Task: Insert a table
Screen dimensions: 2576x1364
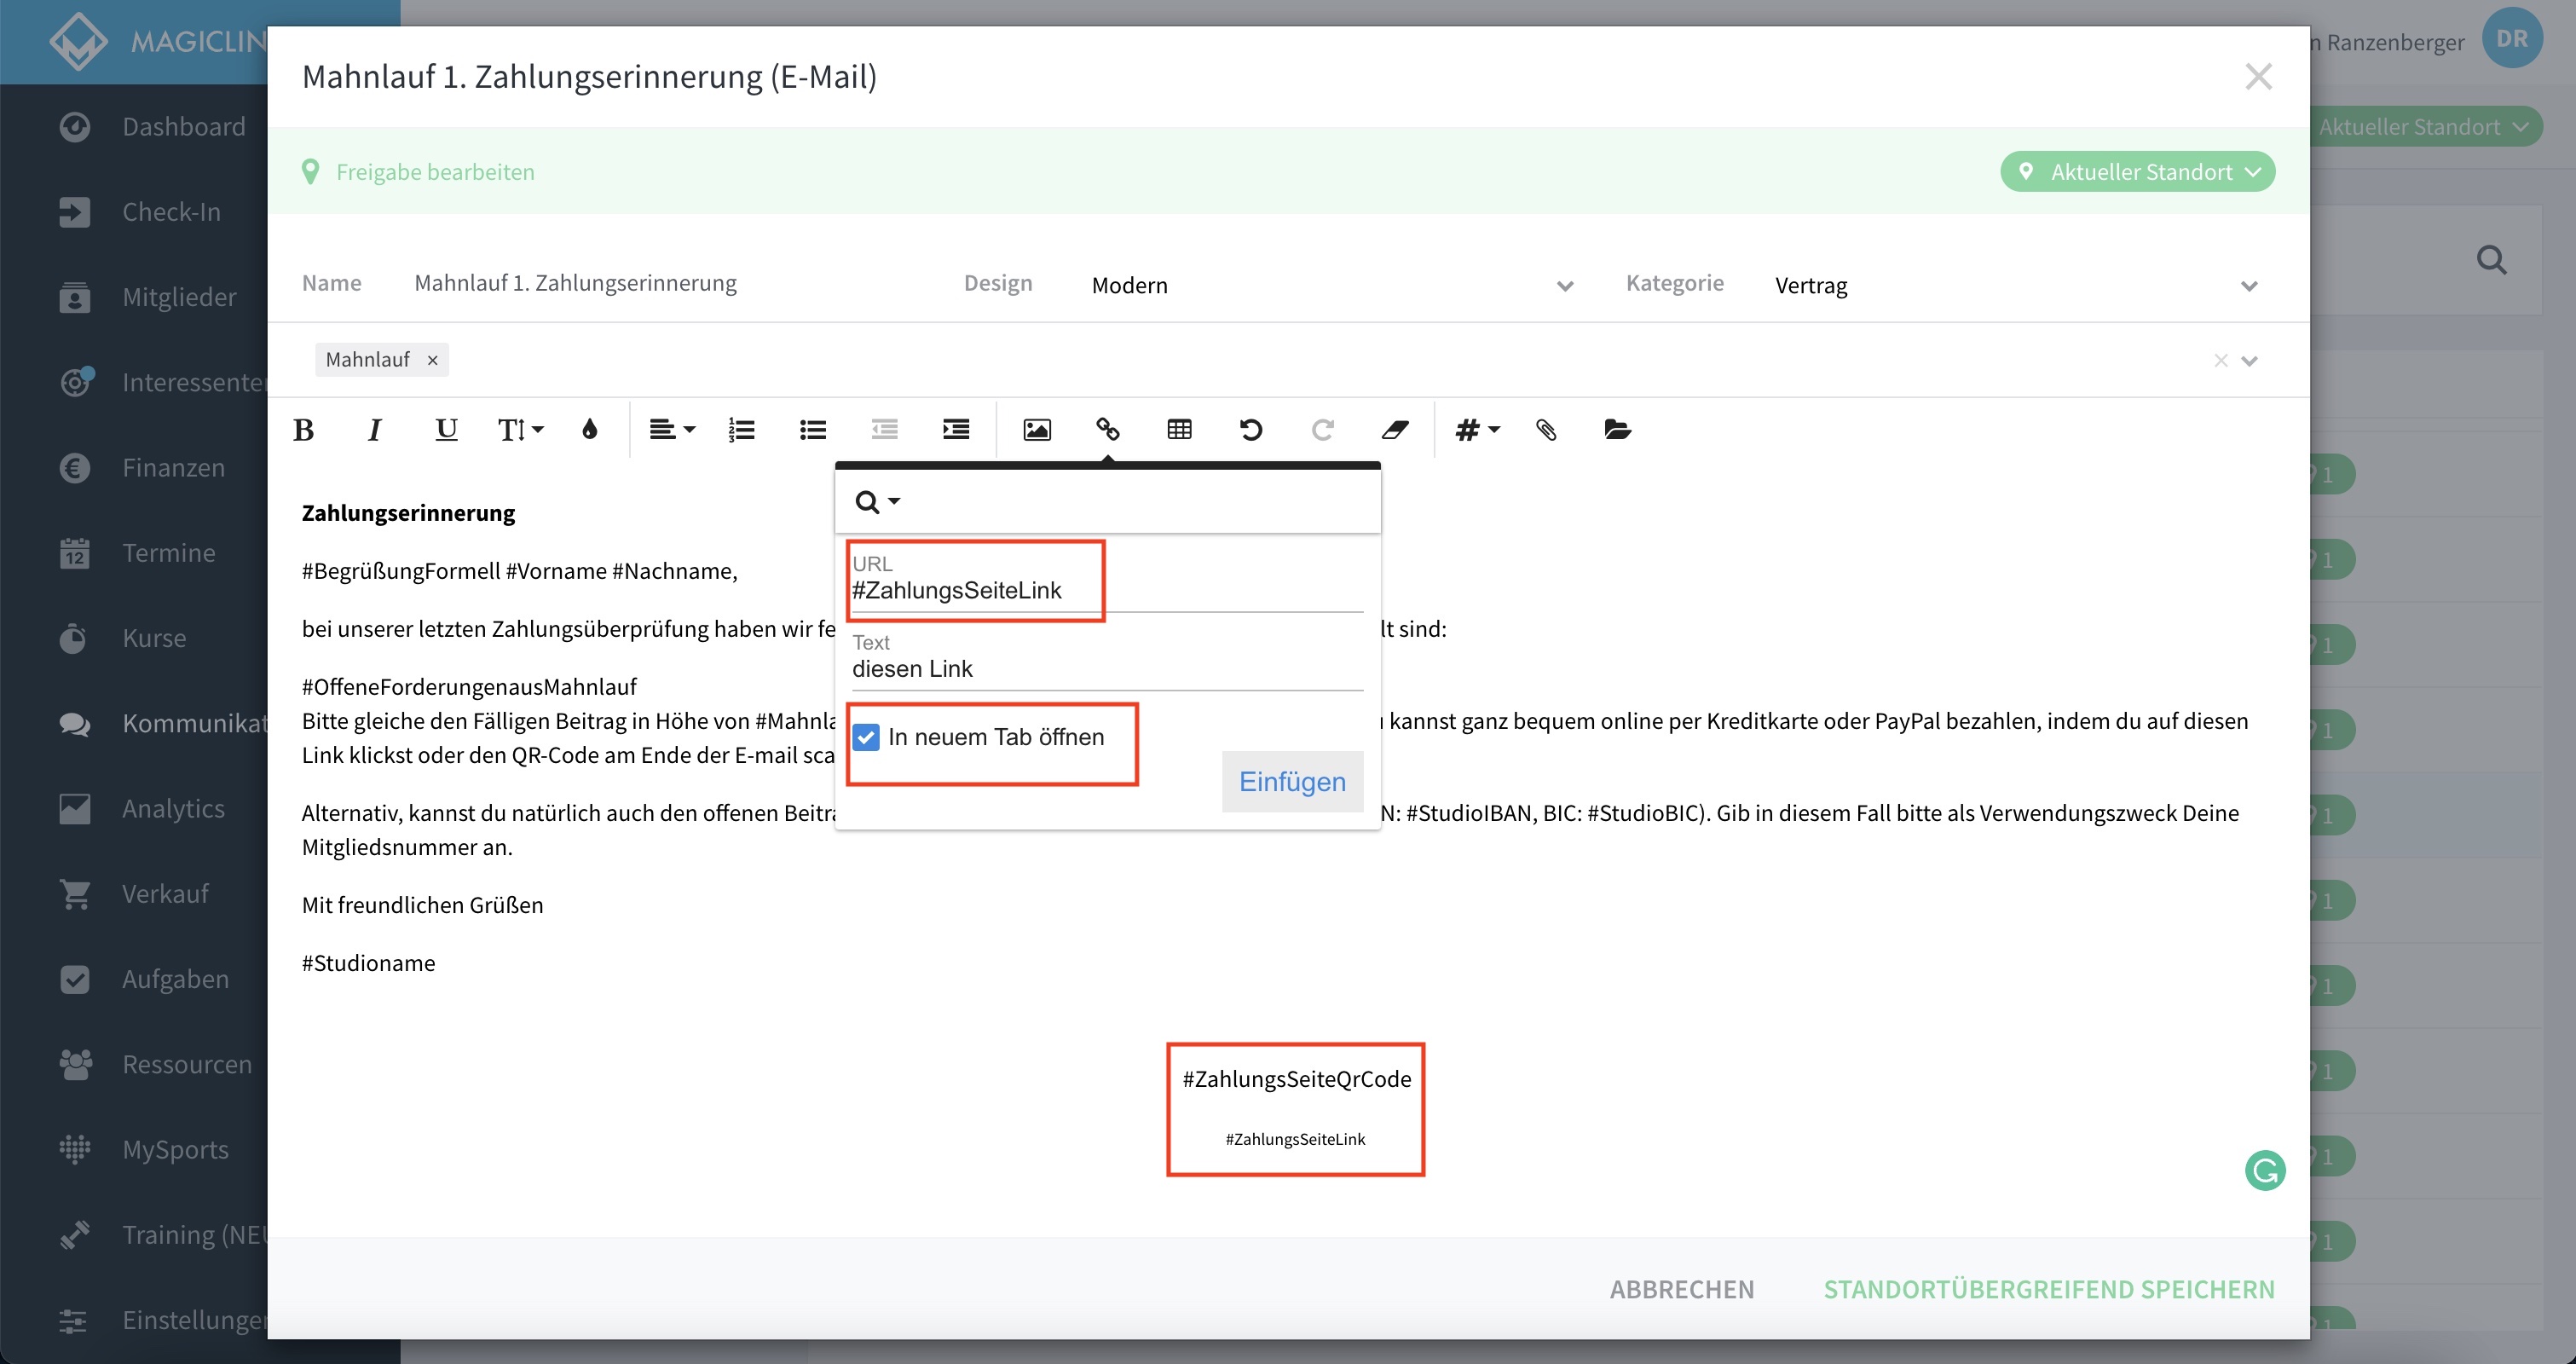Action: [x=1180, y=430]
